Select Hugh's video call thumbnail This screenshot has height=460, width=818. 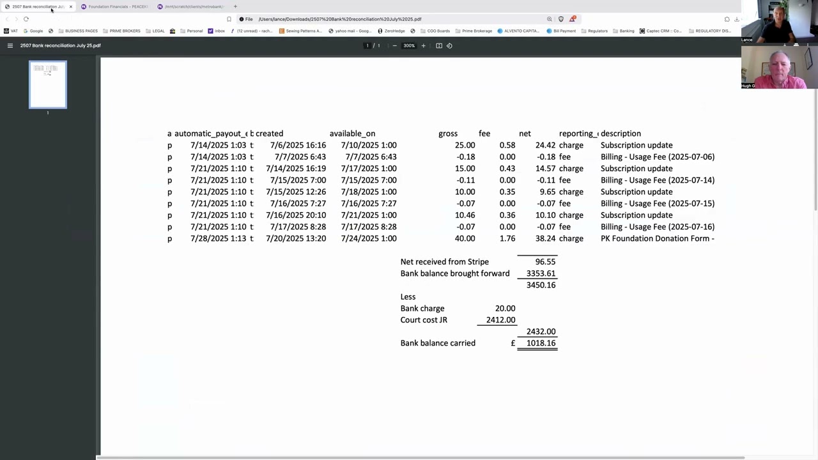(x=779, y=66)
